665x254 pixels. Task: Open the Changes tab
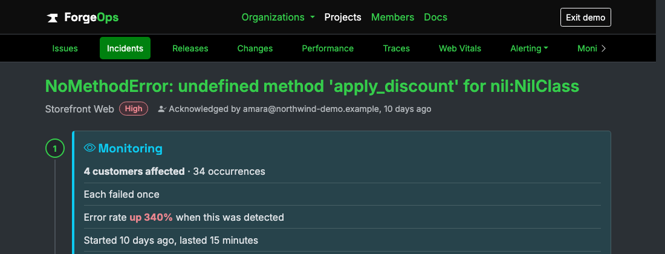(x=255, y=48)
